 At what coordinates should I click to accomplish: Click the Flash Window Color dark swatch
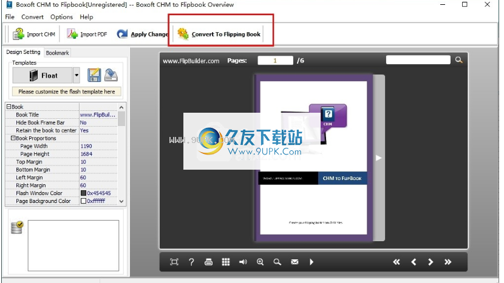(x=83, y=193)
